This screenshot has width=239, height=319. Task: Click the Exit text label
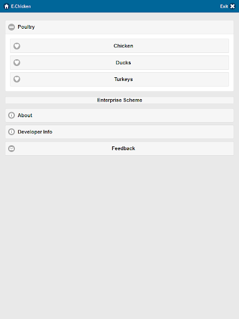224,6
